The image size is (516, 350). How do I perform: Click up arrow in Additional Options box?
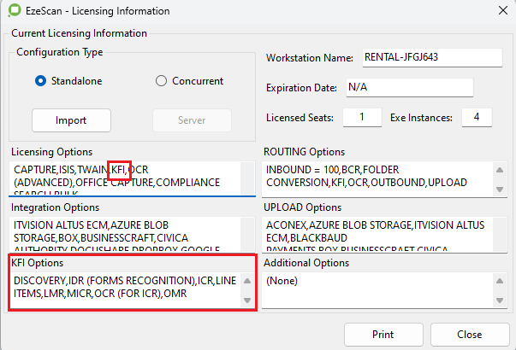pyautogui.click(x=500, y=281)
